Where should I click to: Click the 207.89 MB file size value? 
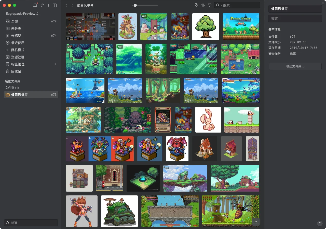click(298, 42)
